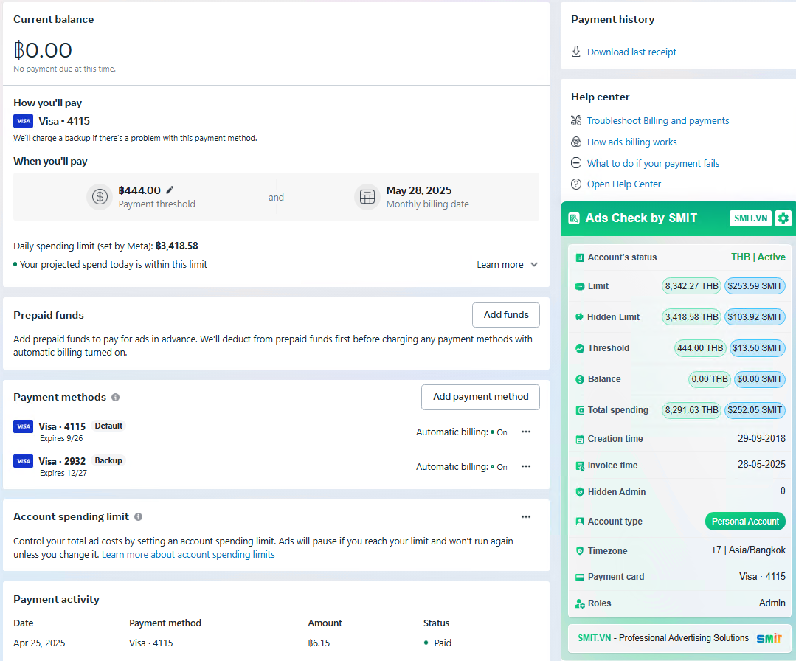Image resolution: width=796 pixels, height=661 pixels.
Task: Click the Ads Check by SMIT logo icon
Action: point(574,218)
